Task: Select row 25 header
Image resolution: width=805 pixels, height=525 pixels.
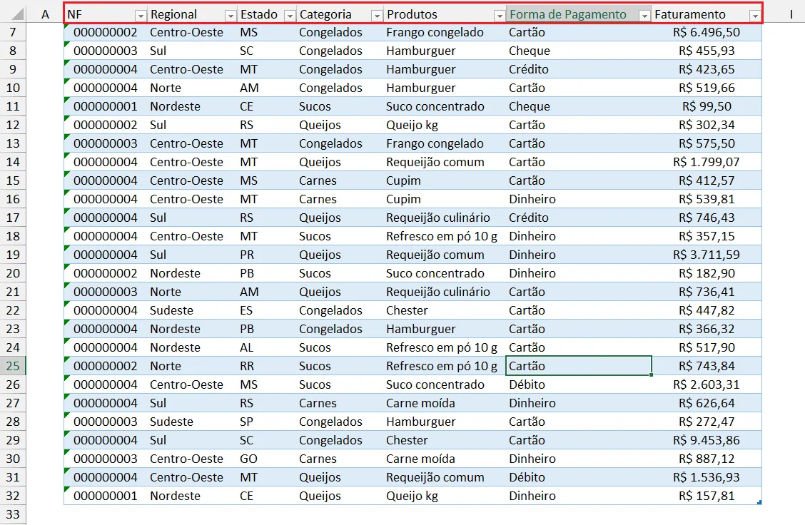Action: click(x=13, y=366)
